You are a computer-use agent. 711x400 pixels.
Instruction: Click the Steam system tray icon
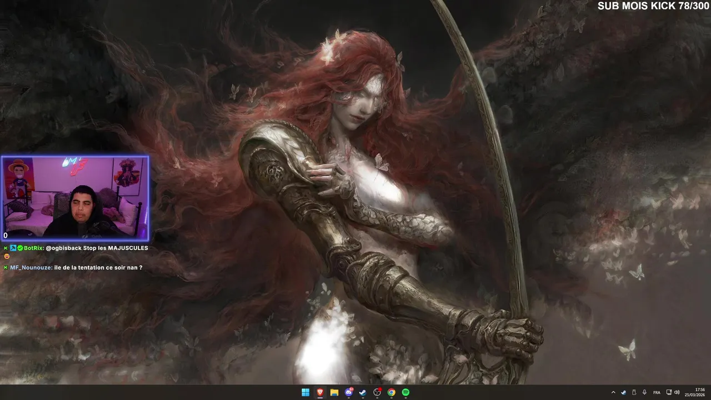[624, 392]
